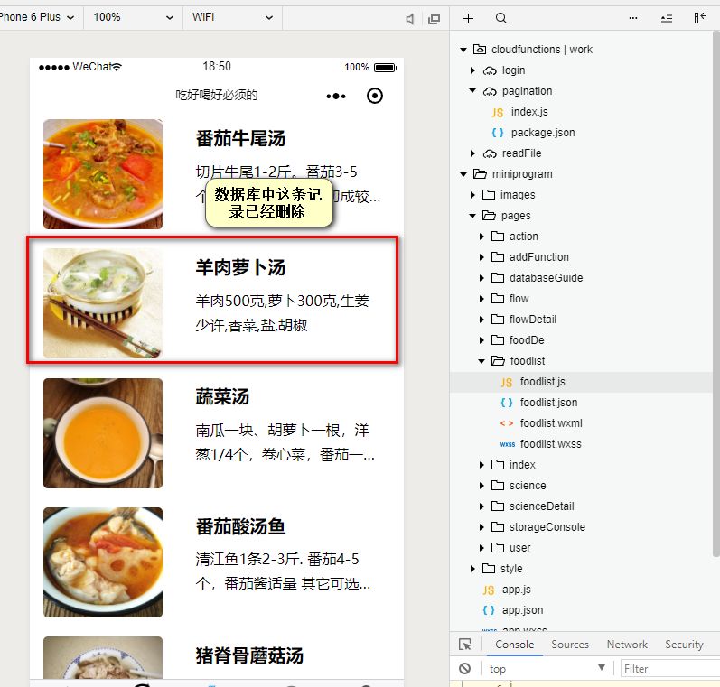The image size is (720, 687).
Task: Open the 100% zoom dropdown
Action: pyautogui.click(x=133, y=17)
